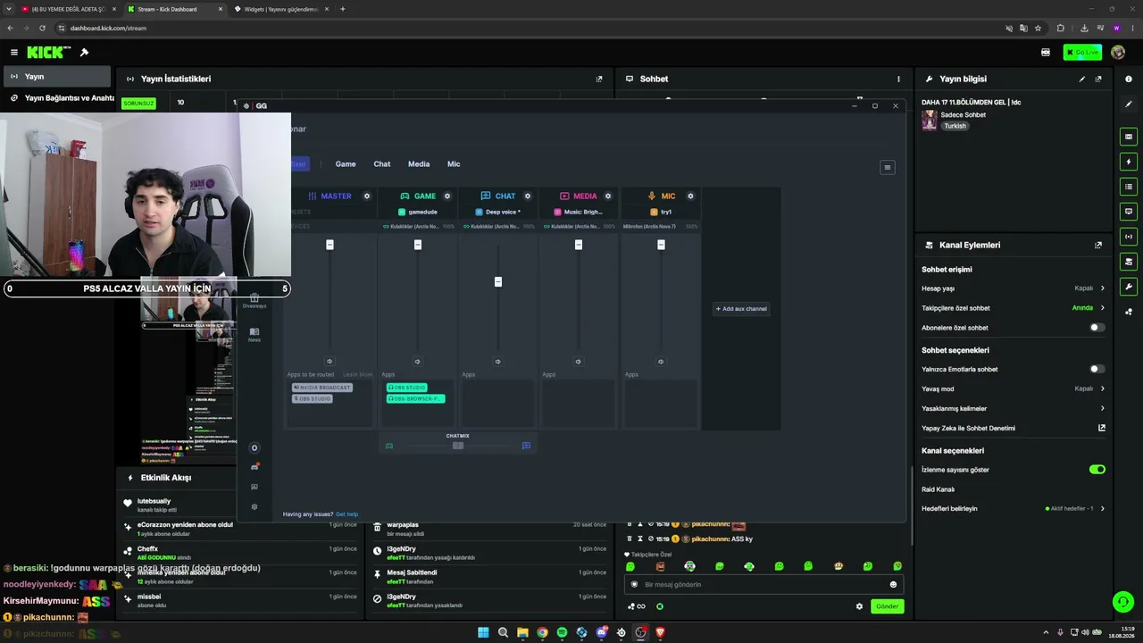Switch to Widgets browser tab
Image resolution: width=1143 pixels, height=643 pixels.
pyautogui.click(x=279, y=9)
